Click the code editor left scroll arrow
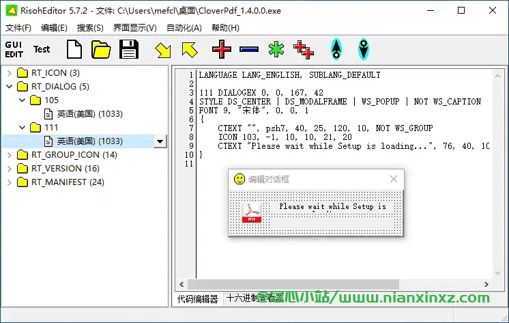Image resolution: width=509 pixels, height=323 pixels. pos(181,285)
